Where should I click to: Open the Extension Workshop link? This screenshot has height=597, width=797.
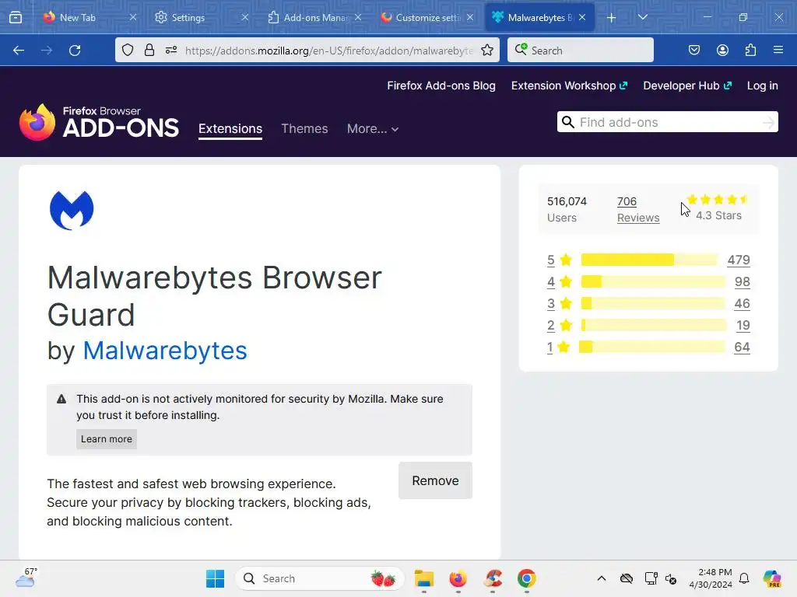click(569, 86)
